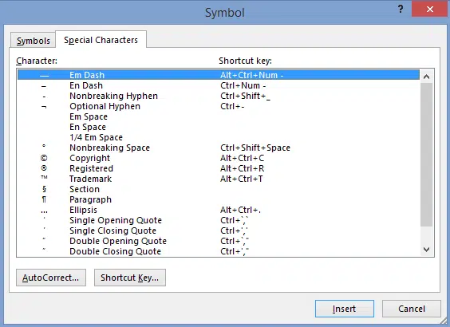This screenshot has height=327, width=450.
Task: Cancel the Symbol dialog
Action: [411, 309]
